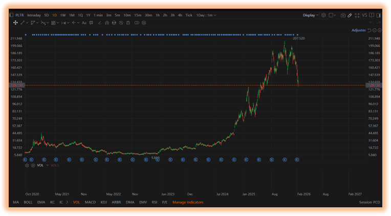This screenshot has width=391, height=216.
Task: Select the crosshair move tool
Action: click(15, 23)
